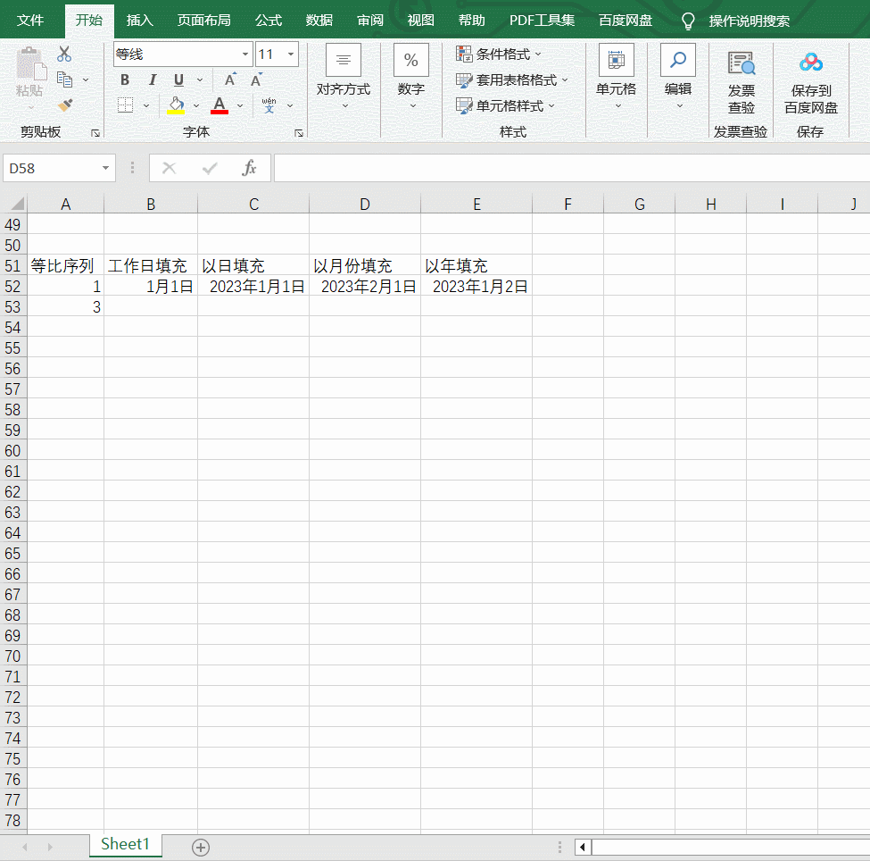Click the lightbulb Tell Me icon
The width and height of the screenshot is (870, 861).
688,21
